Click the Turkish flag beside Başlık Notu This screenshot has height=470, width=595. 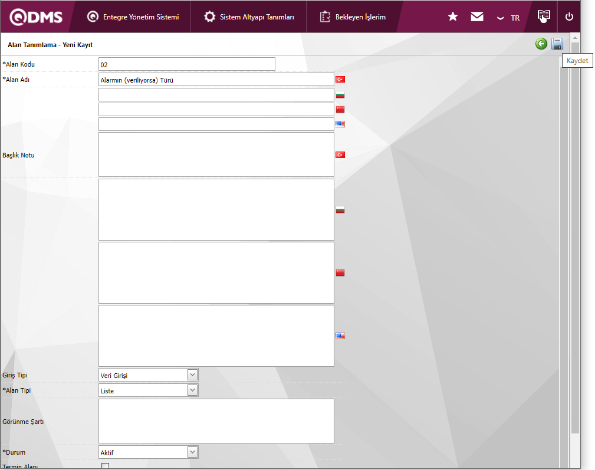[x=340, y=155]
